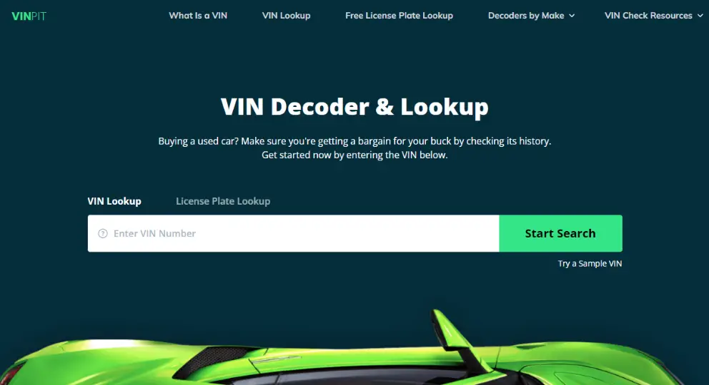Switch to the License Plate Lookup tab
This screenshot has width=709, height=385.
point(223,201)
